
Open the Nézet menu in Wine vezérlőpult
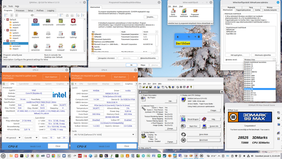point(175,6)
